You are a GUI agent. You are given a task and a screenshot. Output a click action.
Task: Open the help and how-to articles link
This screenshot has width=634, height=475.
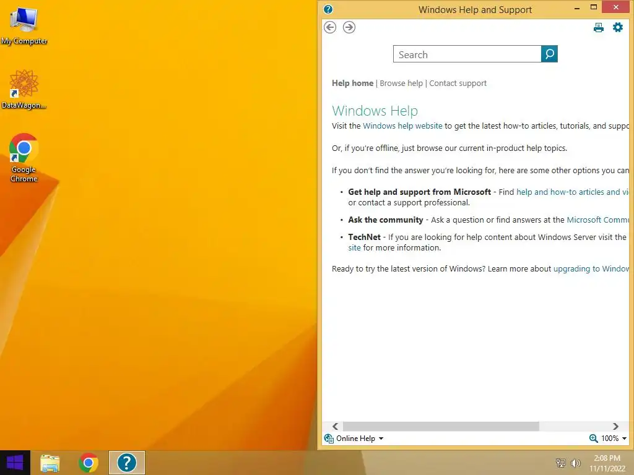pos(573,192)
